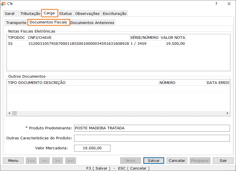Viewport: 236px width, 171px height.
Task: Open the Transporte sub-tab
Action: click(16, 22)
